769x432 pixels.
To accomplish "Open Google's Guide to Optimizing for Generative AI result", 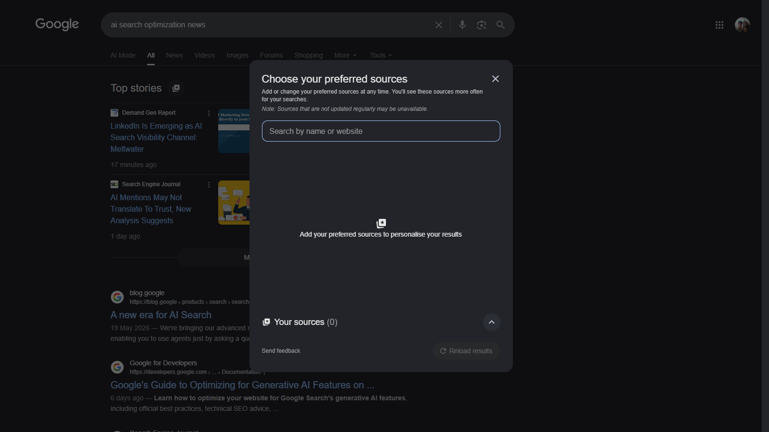I will point(242,385).
